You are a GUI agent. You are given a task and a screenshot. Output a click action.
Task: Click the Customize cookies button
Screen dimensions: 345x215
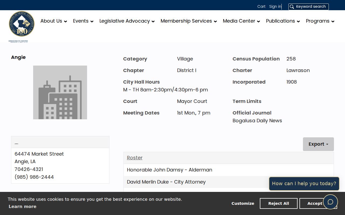(243, 203)
